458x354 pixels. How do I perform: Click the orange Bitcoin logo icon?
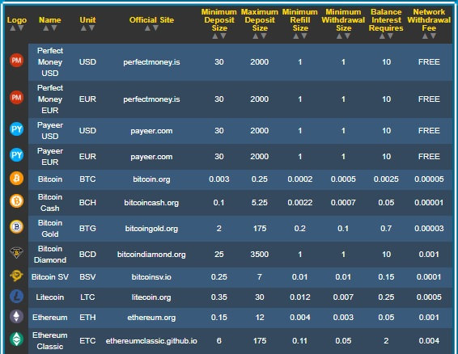(16, 178)
